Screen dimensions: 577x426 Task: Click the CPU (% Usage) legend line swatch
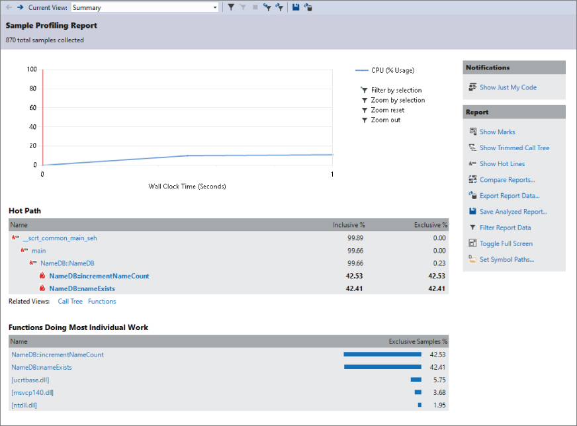click(361, 71)
